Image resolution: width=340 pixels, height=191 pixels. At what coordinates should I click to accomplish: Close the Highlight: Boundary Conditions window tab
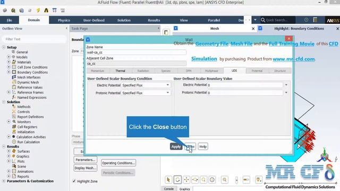(337, 28)
